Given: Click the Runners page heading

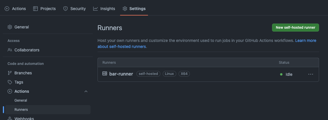Looking at the screenshot, I should (x=110, y=28).
